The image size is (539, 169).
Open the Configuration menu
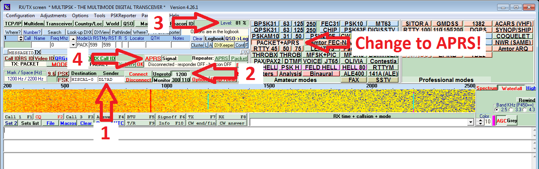(20, 16)
